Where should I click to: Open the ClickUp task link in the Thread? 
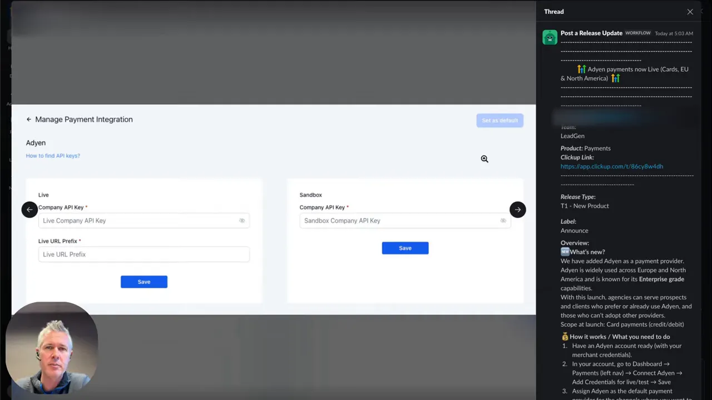pos(611,166)
